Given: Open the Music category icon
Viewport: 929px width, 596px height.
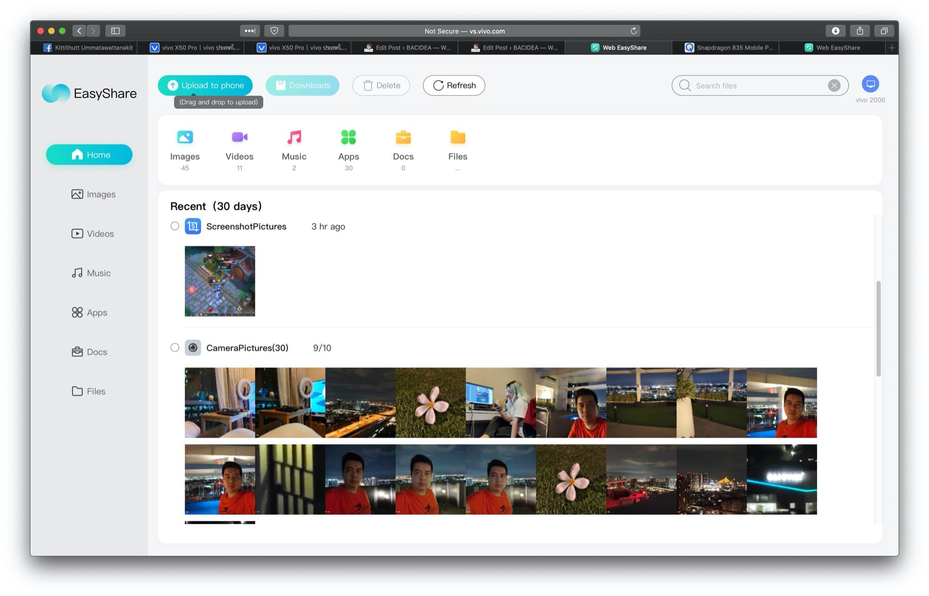Looking at the screenshot, I should click(x=294, y=137).
